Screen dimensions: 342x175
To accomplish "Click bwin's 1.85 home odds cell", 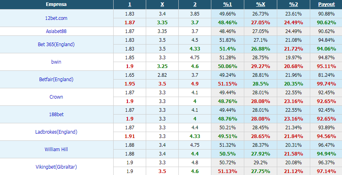I will [x=129, y=57].
